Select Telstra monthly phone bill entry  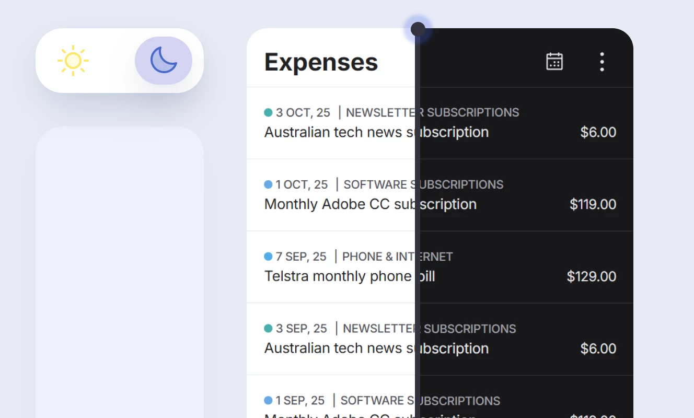[x=349, y=276]
